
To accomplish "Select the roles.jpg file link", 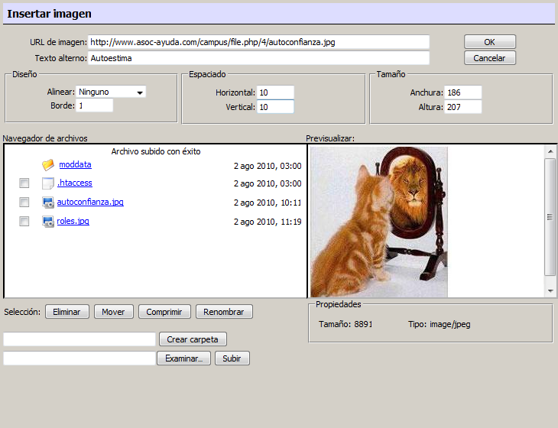I will pyautogui.click(x=73, y=222).
